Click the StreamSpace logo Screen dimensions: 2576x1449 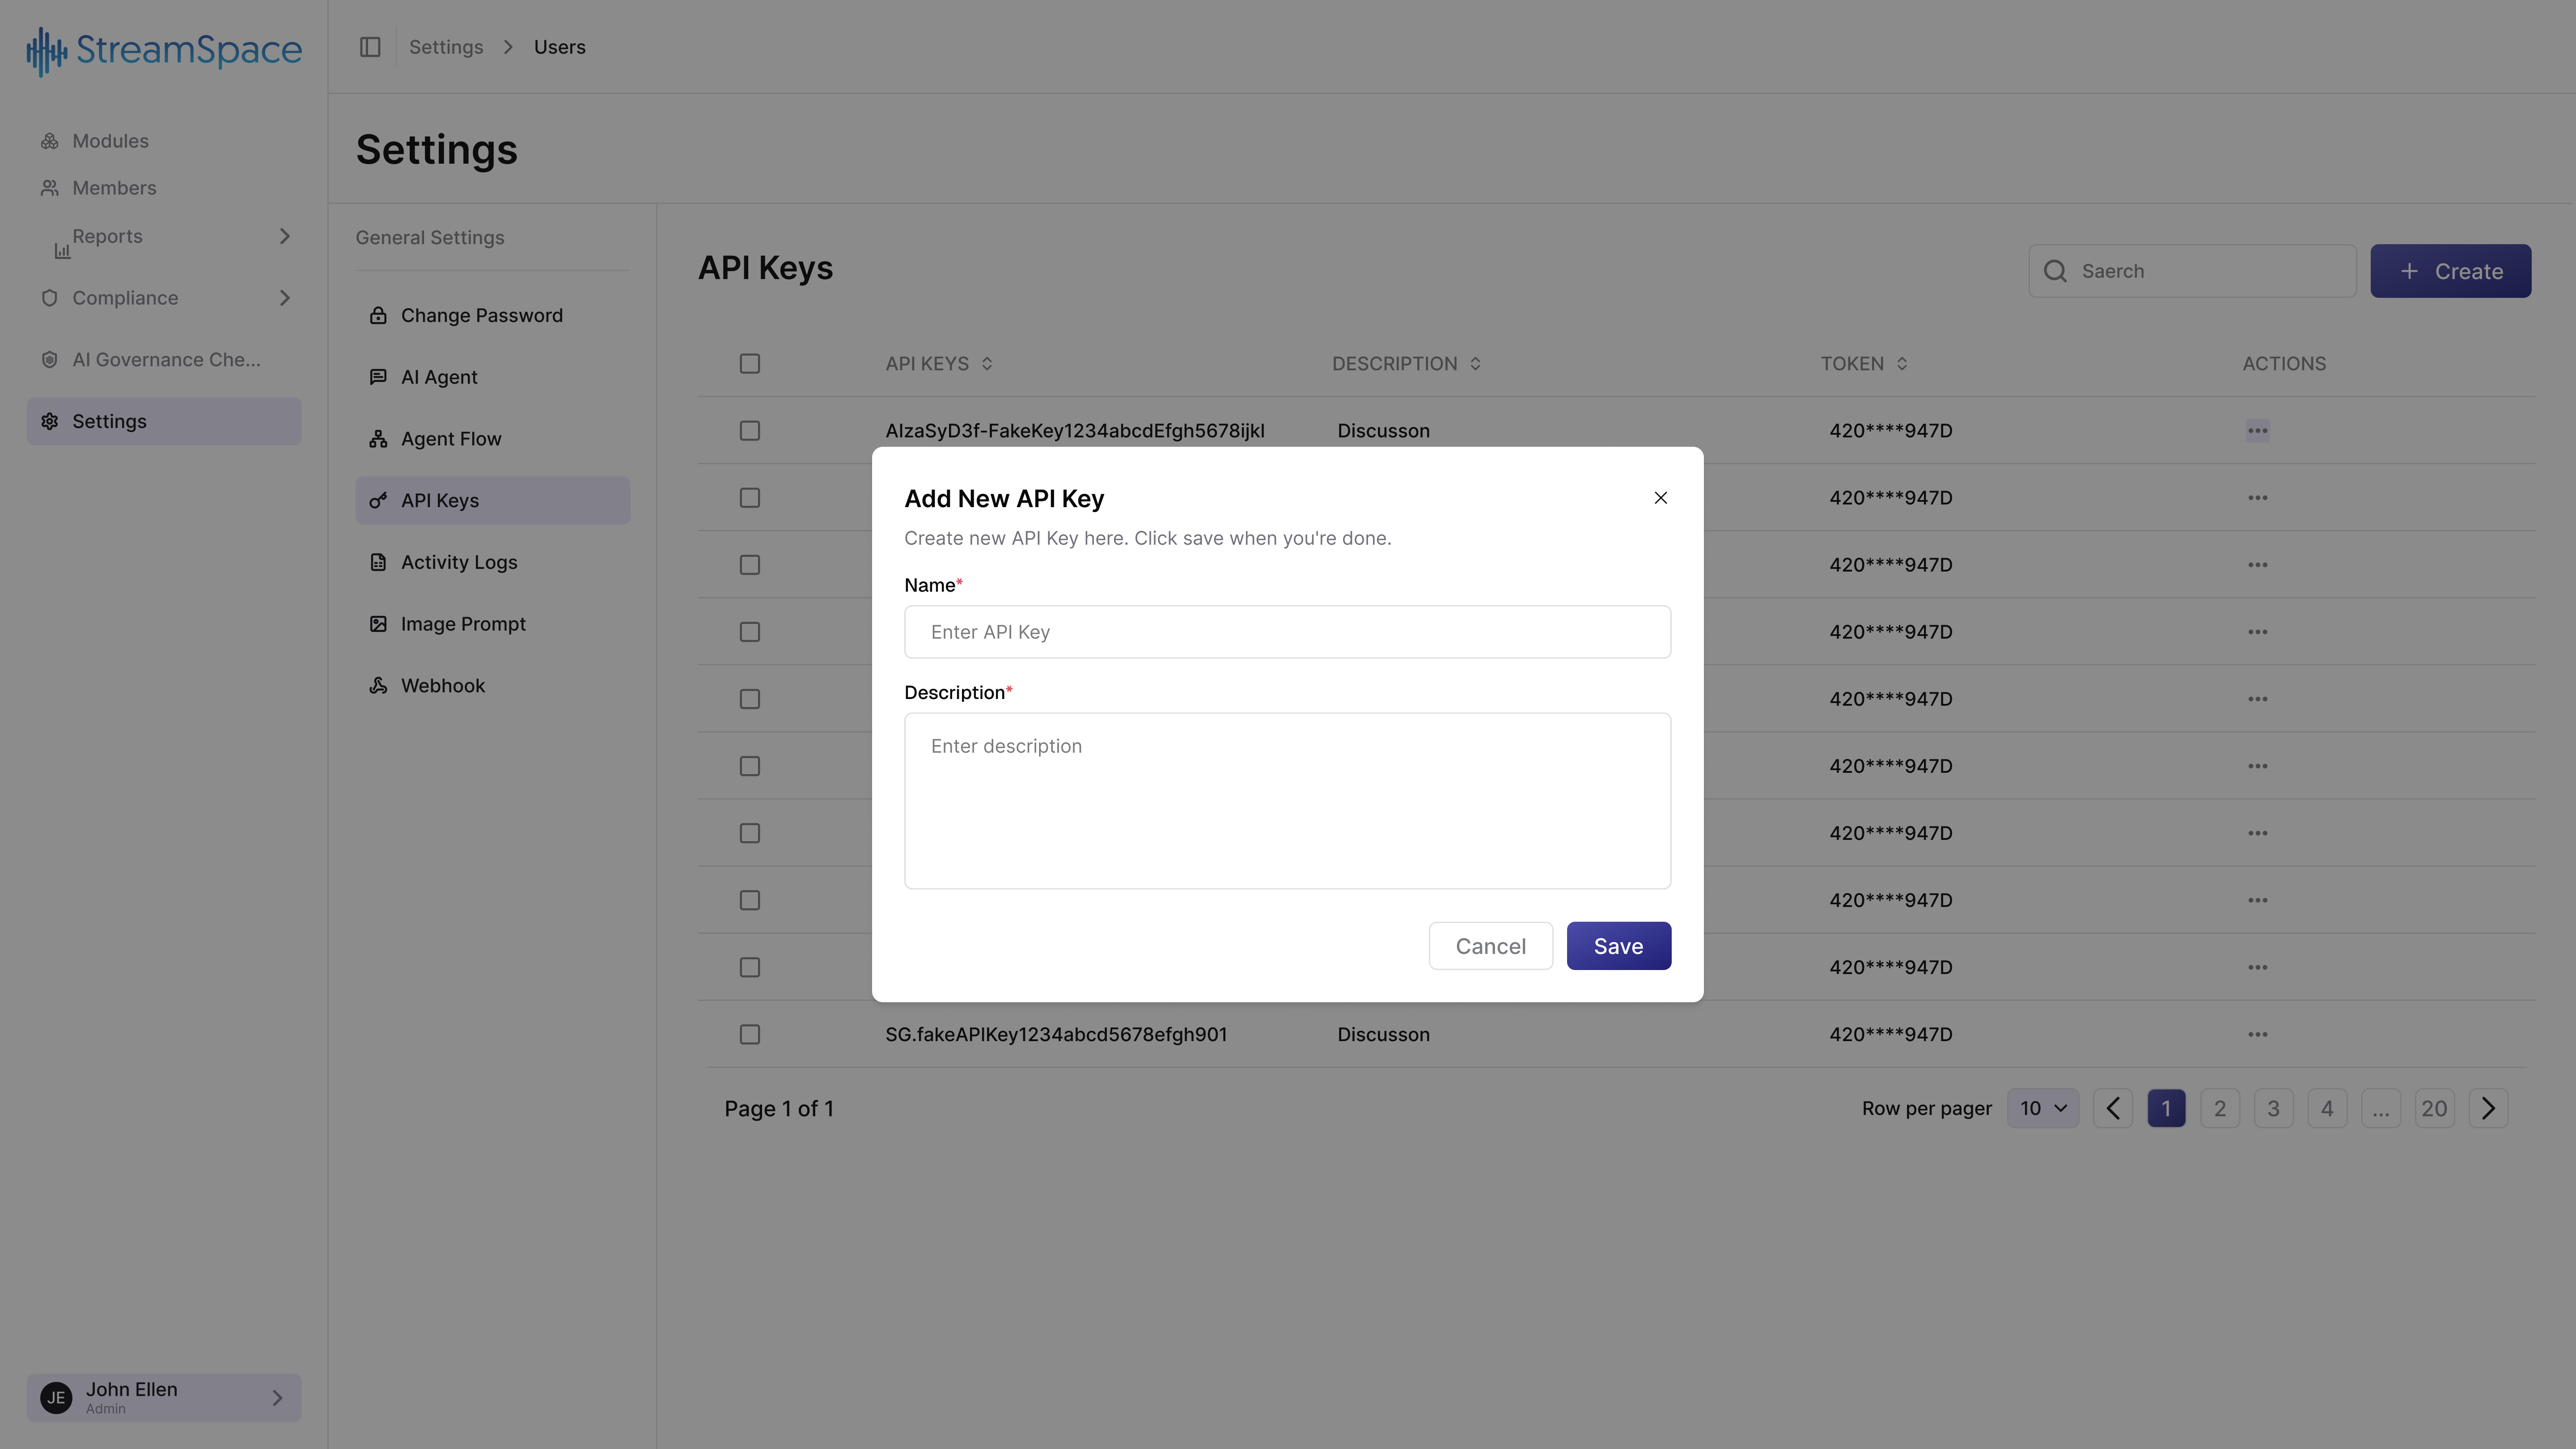pyautogui.click(x=164, y=50)
